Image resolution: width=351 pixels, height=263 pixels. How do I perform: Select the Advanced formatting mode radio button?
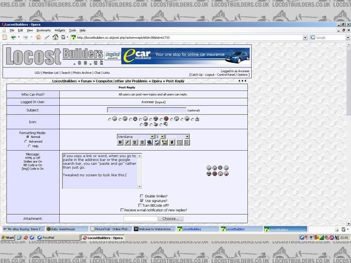(x=26, y=141)
